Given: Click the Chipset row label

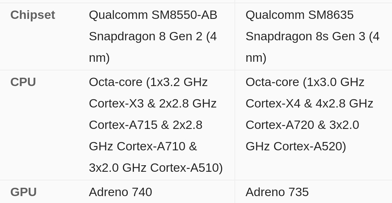Looking at the screenshot, I should [x=33, y=15].
